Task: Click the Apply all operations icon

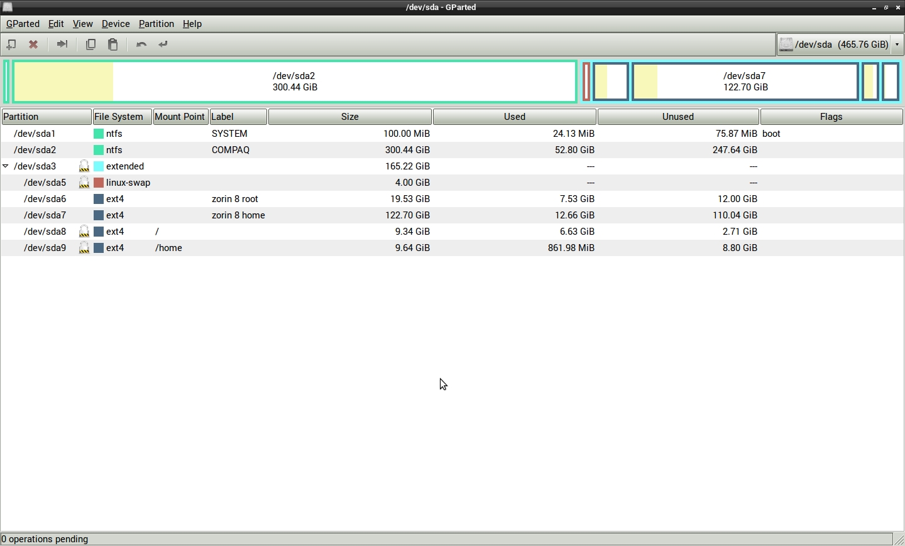Action: click(163, 45)
